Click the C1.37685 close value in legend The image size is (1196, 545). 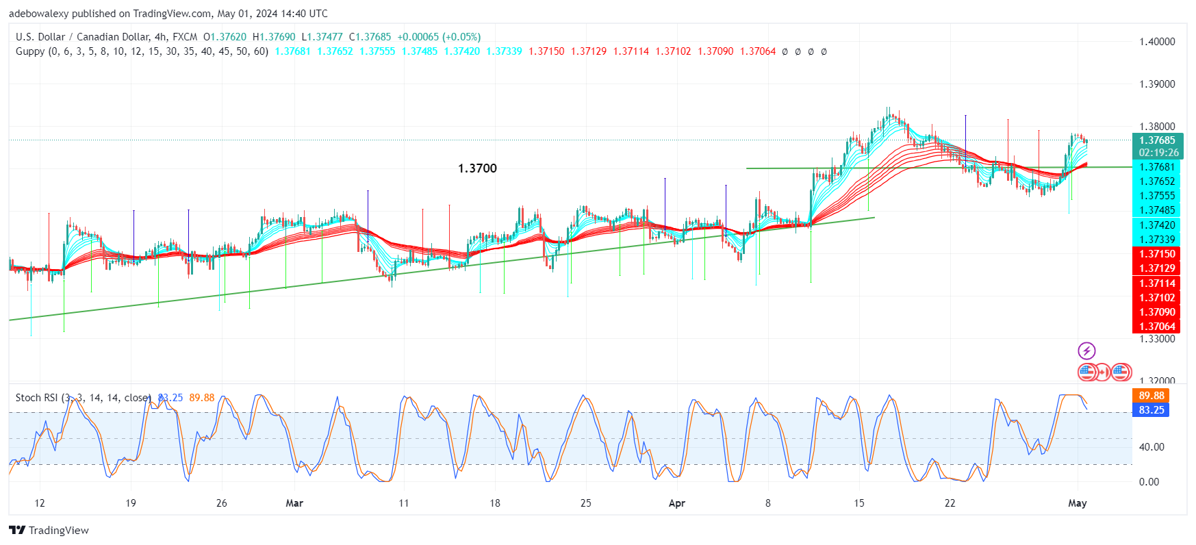pos(370,37)
